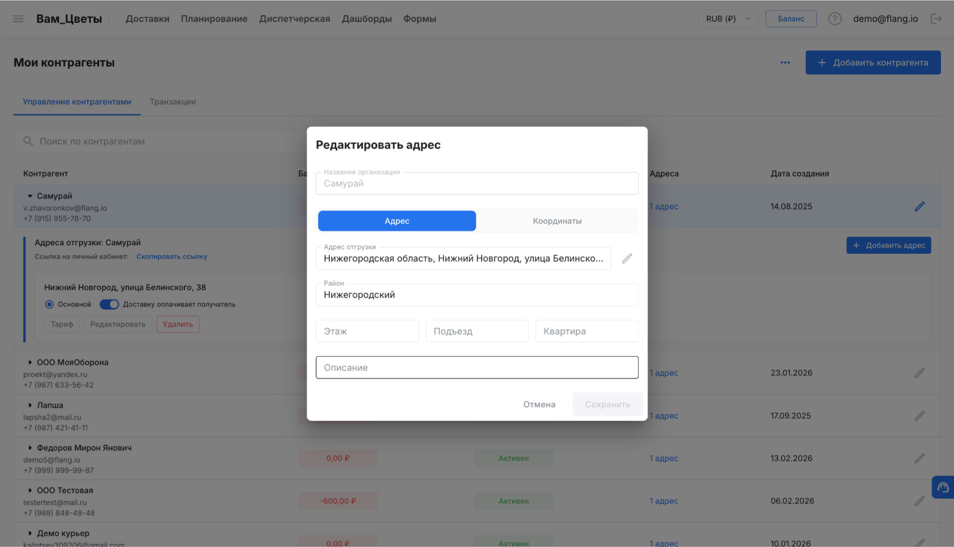954x547 pixels.
Task: Click the pencil icon beside the shipping address field
Action: 627,258
